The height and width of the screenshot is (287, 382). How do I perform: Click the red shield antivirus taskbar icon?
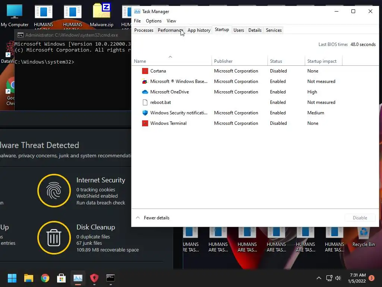click(x=94, y=278)
